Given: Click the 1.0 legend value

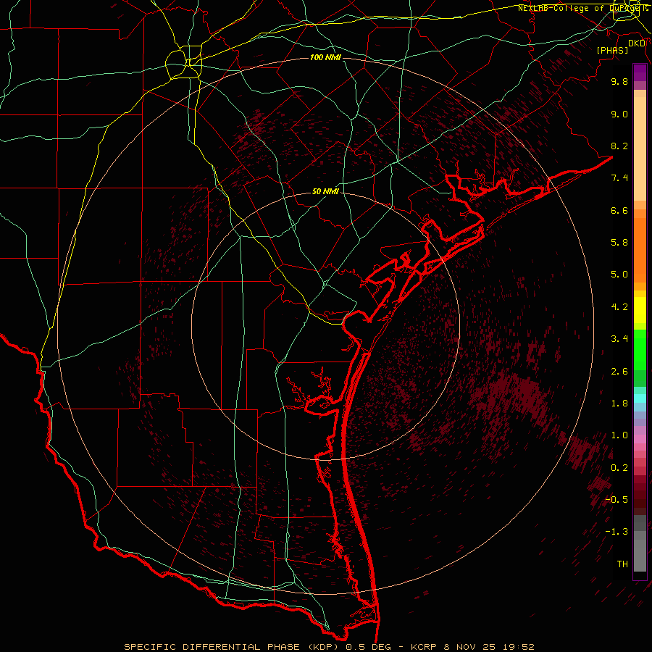Looking at the screenshot, I should 619,435.
